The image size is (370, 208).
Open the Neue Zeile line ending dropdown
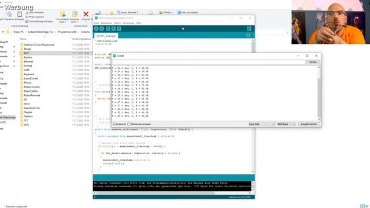pyautogui.click(x=262, y=124)
